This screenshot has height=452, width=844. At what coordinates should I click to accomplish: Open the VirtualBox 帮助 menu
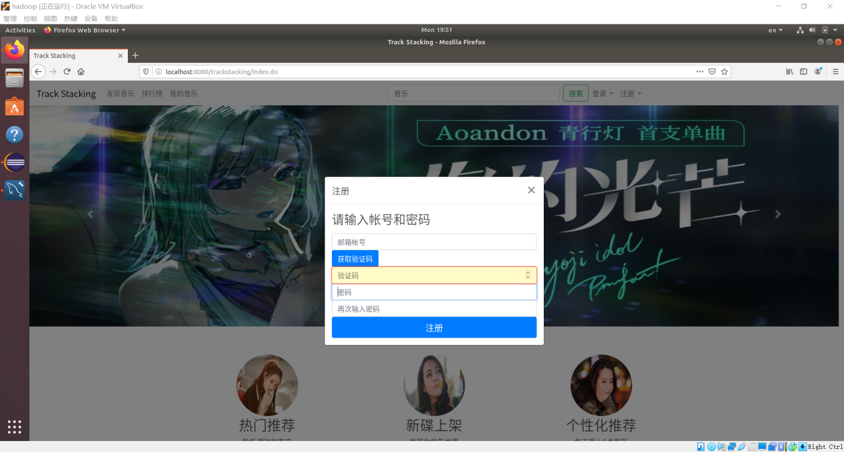111,19
